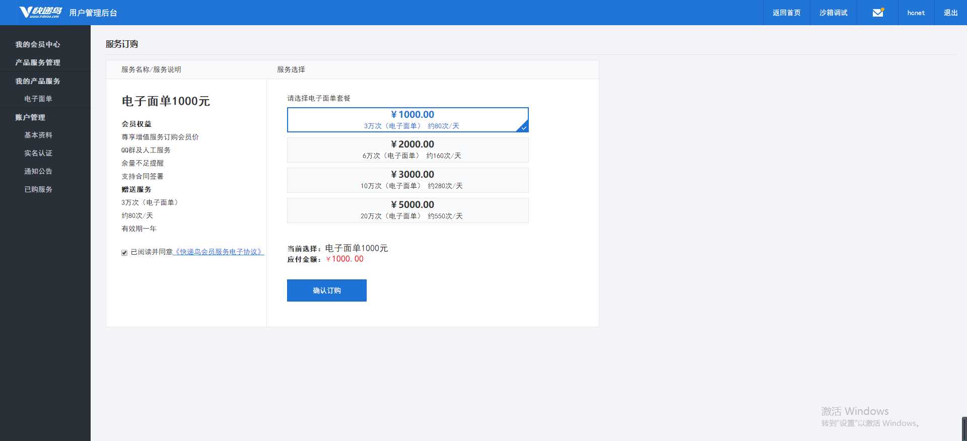Open 账户管理 sidebar section
Image resolution: width=967 pixels, height=441 pixels.
pyautogui.click(x=30, y=117)
